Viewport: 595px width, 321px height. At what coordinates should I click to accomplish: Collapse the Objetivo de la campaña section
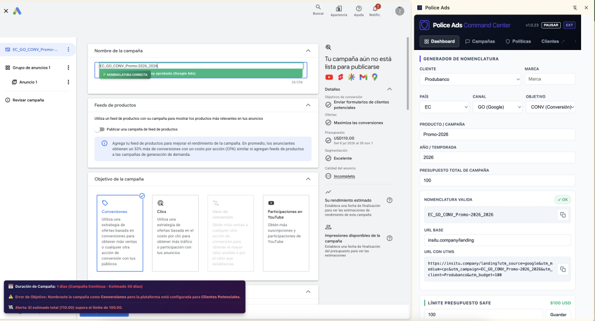308,179
